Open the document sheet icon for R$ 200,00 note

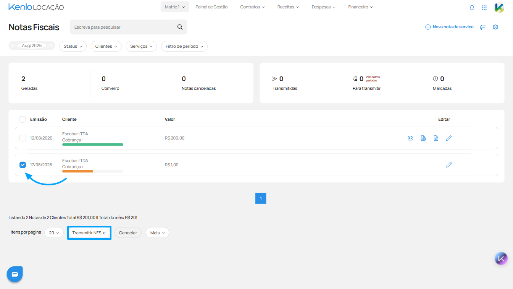[436, 138]
